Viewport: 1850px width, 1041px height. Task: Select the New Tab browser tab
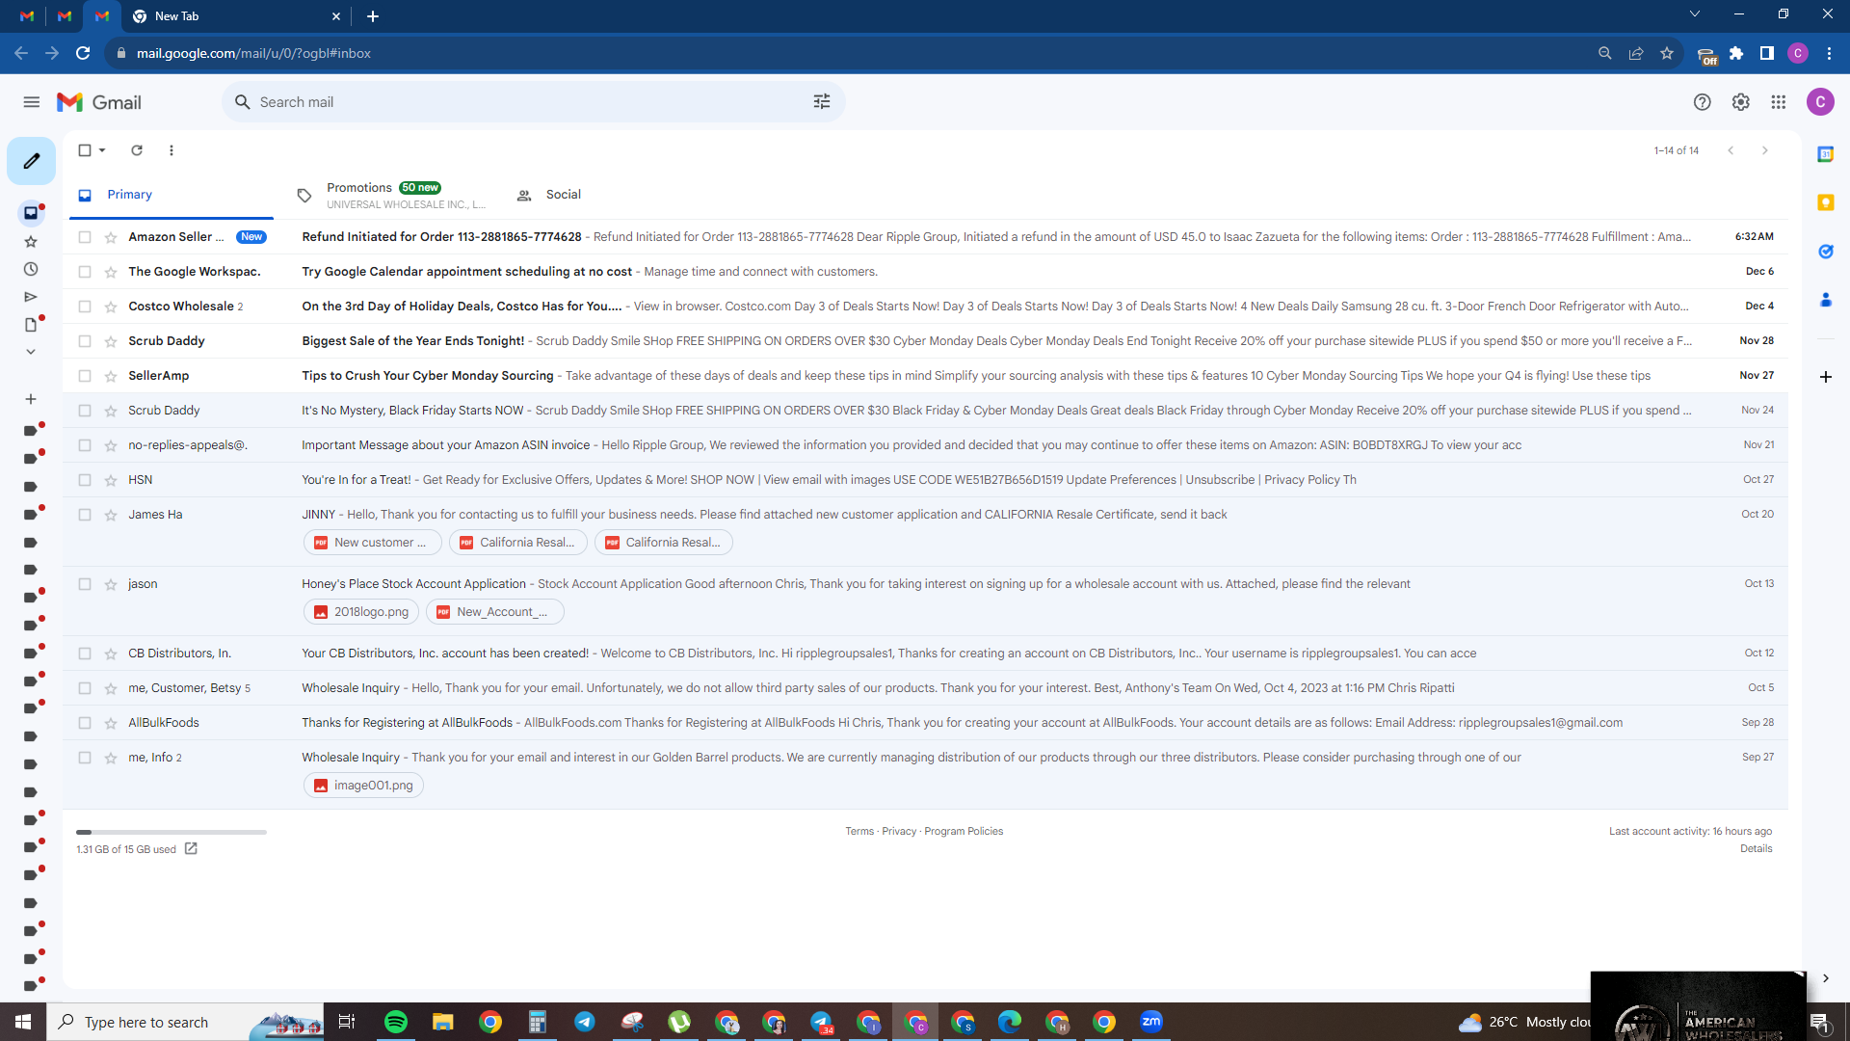(235, 16)
